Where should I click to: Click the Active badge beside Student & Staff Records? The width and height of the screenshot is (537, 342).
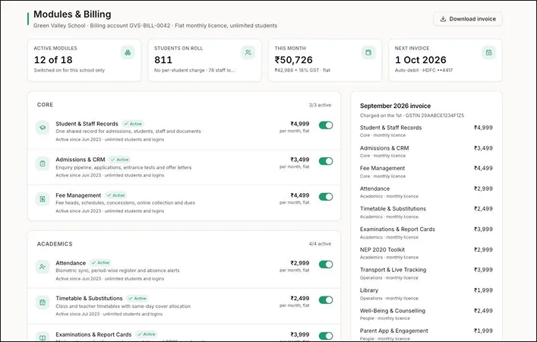pos(133,124)
